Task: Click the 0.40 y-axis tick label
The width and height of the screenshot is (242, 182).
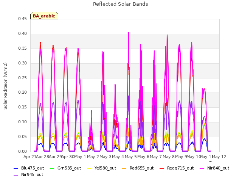Action: [x=22, y=34]
